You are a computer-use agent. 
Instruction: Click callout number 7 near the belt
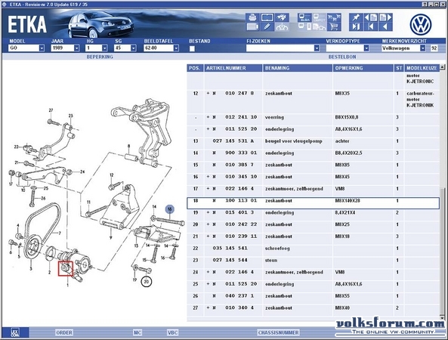tap(60, 233)
